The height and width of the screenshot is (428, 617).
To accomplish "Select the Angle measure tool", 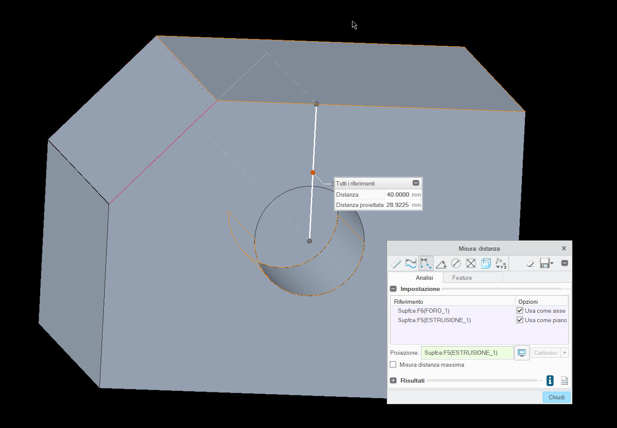I will tap(441, 263).
